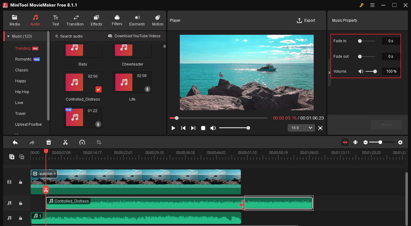Image resolution: width=411 pixels, height=226 pixels.
Task: Open the Motion tab
Action: click(x=157, y=20)
